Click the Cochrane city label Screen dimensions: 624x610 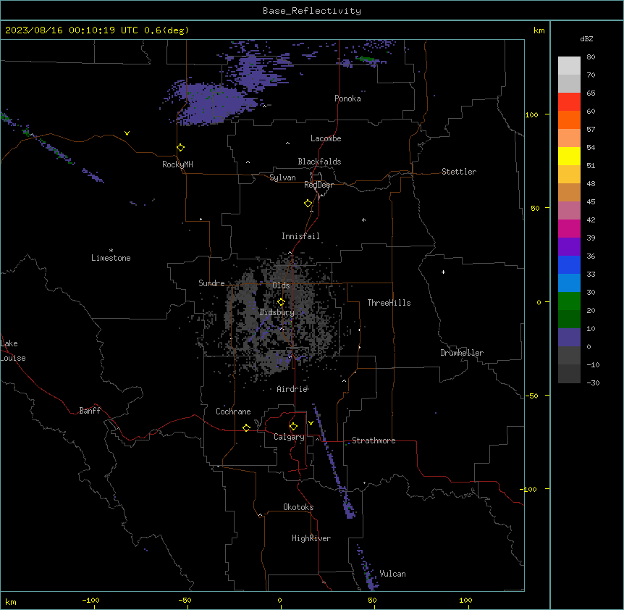[233, 411]
